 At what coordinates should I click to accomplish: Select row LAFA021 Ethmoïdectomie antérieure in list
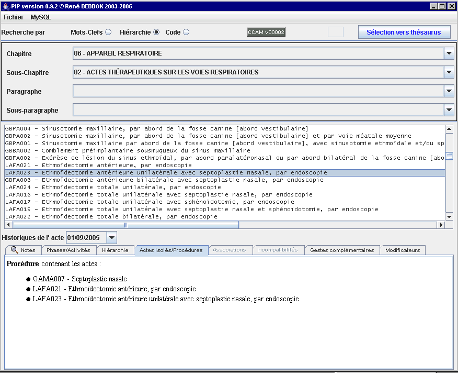click(225, 165)
